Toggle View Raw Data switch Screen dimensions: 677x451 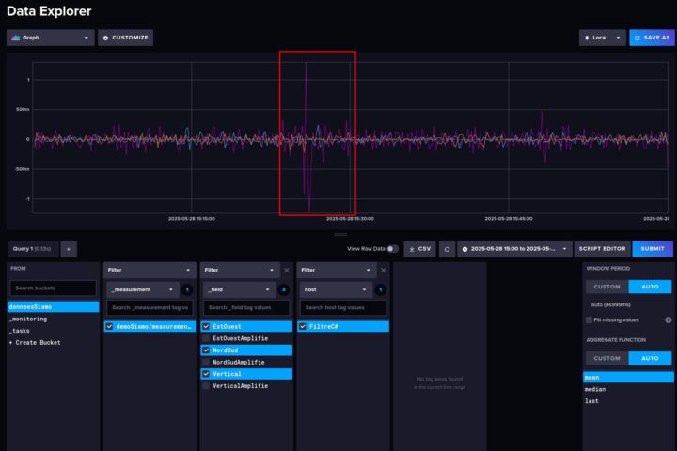[392, 249]
